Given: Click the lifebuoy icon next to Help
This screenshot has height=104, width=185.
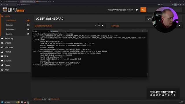Looking at the screenshot, I should [x=2, y=70].
